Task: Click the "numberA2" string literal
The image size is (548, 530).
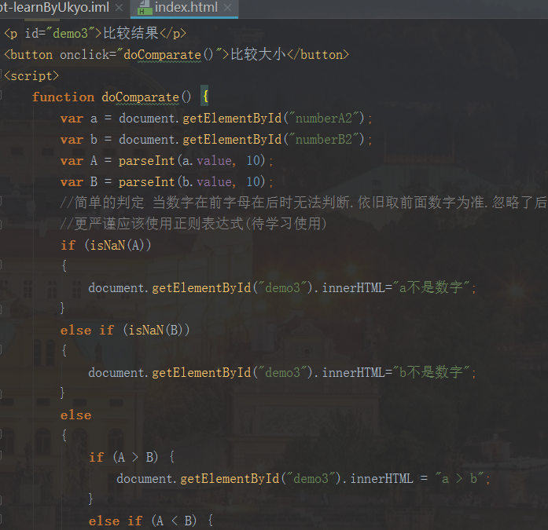Action: click(x=324, y=119)
